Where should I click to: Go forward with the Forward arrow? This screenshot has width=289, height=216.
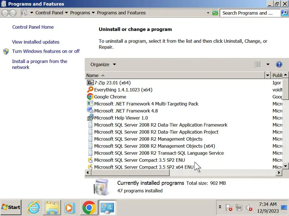click(x=13, y=13)
